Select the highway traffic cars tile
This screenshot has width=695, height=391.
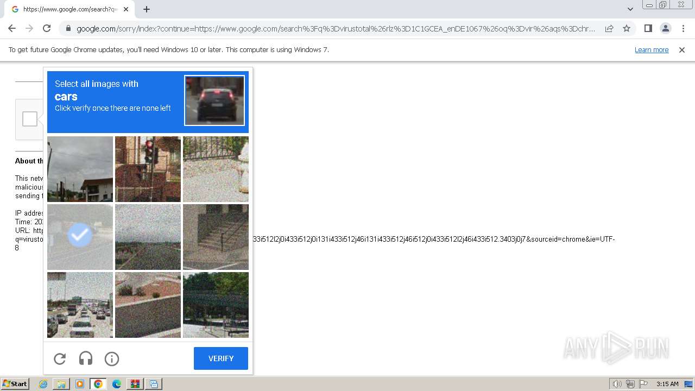[80, 305]
